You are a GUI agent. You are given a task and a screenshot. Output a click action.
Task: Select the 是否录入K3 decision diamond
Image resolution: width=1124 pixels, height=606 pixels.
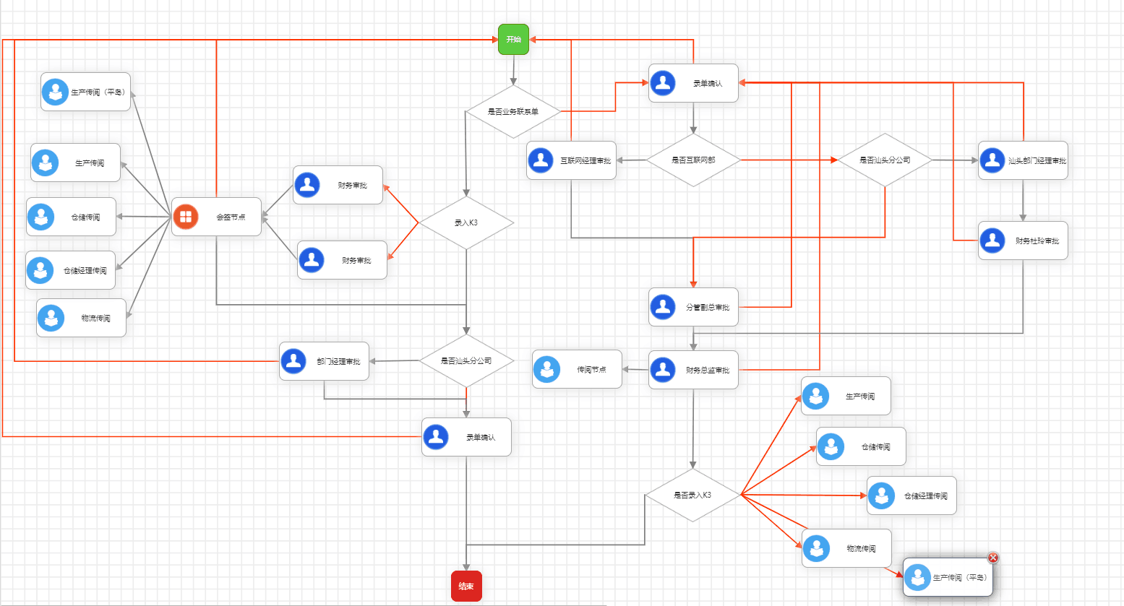(x=692, y=495)
